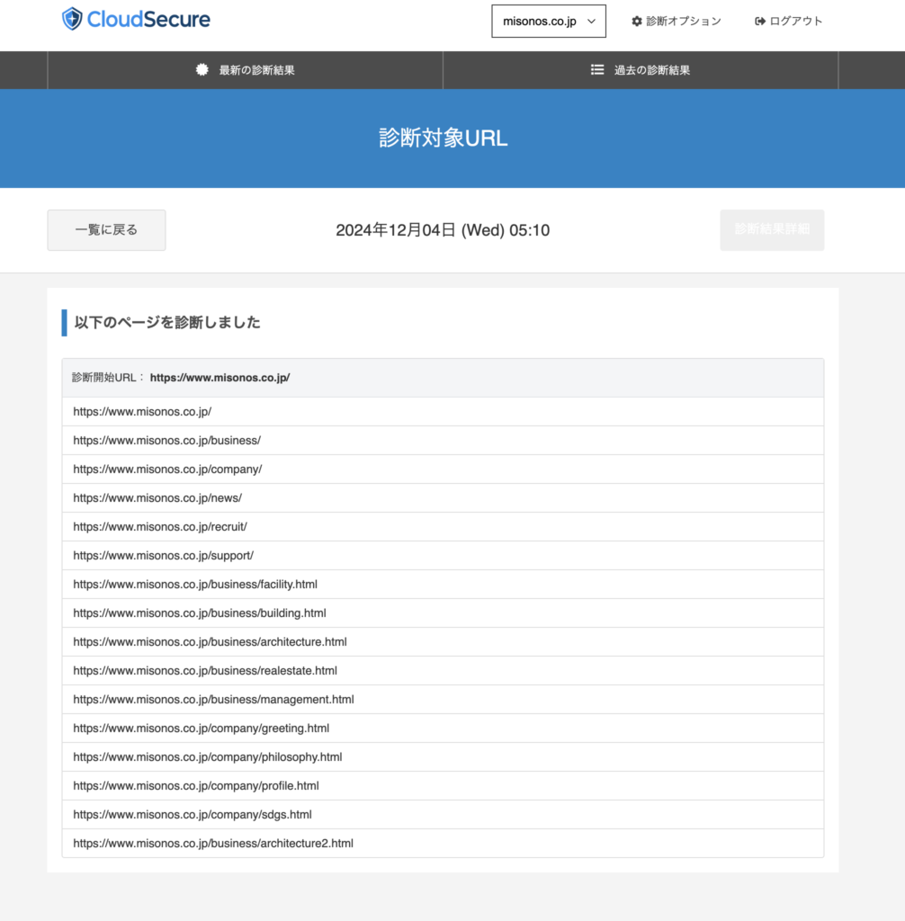Screen dimensions: 905x921
Task: Click the list icon for 過去の診断結果
Action: coord(597,69)
